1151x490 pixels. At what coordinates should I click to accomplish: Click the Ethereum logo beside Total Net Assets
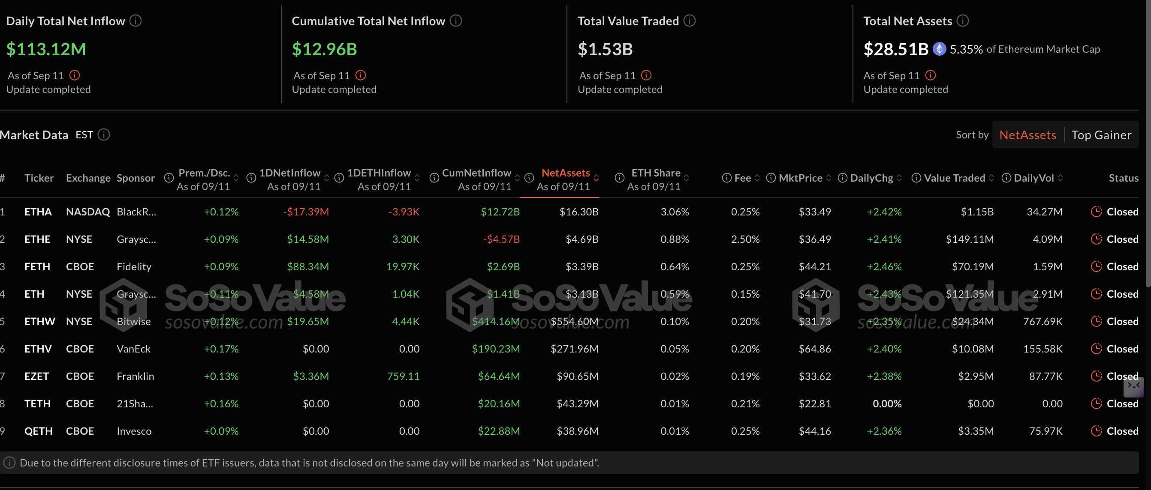[940, 49]
